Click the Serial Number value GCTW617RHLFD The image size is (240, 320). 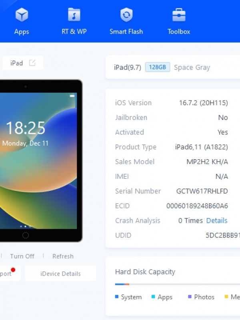202,191
